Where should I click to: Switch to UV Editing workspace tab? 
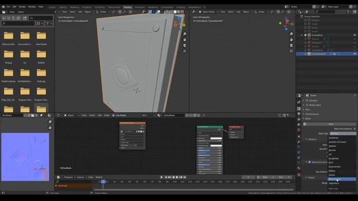click(100, 7)
